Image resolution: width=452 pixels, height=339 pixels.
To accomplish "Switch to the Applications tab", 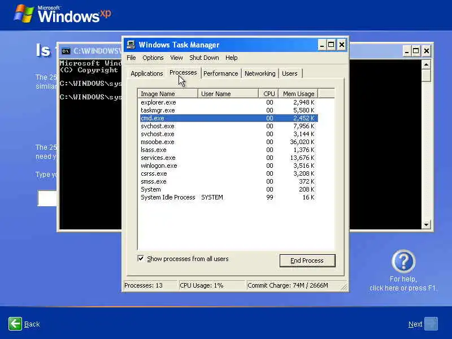I will (147, 73).
